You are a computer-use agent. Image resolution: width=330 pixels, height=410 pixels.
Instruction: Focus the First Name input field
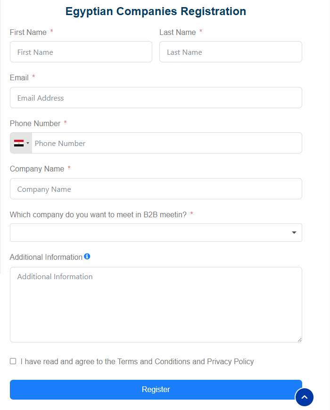81,52
